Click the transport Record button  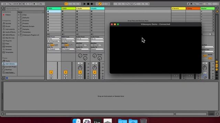[x=92, y=4]
